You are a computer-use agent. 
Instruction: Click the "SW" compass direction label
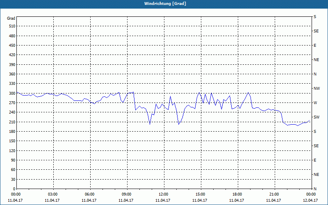coord(317,117)
